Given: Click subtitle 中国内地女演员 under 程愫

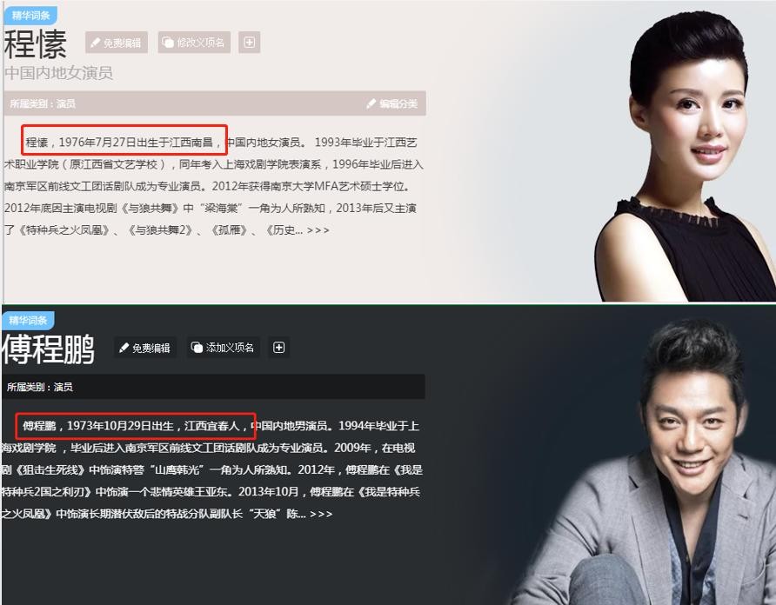Looking at the screenshot, I should tap(59, 73).
